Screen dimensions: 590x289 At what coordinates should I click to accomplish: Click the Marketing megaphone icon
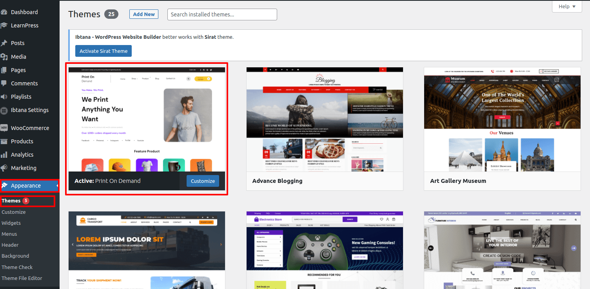(x=4, y=168)
